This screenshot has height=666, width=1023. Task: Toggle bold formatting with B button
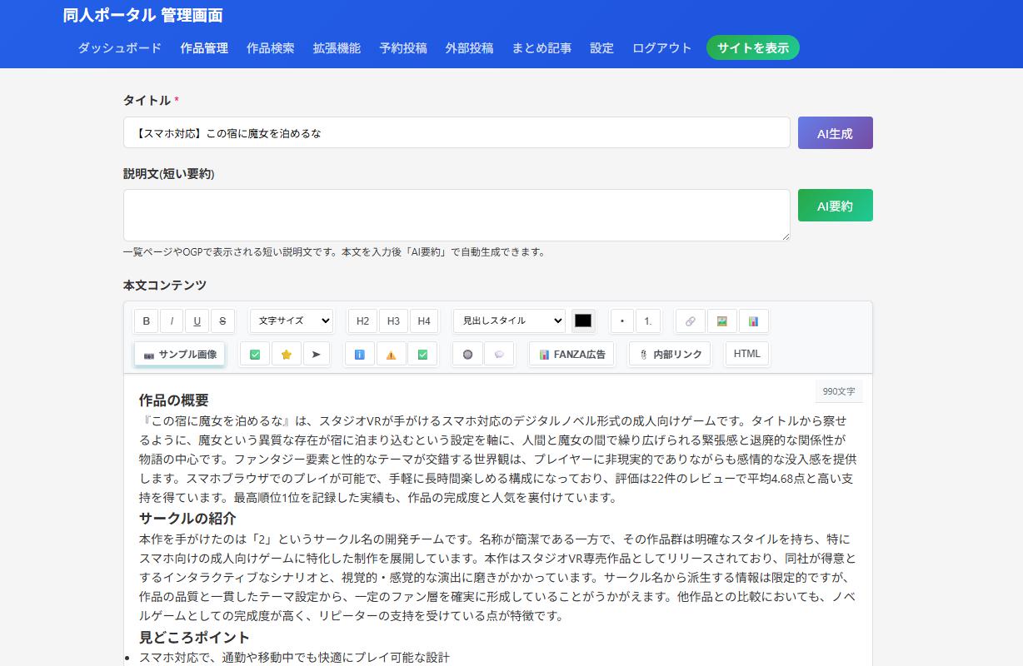(146, 321)
